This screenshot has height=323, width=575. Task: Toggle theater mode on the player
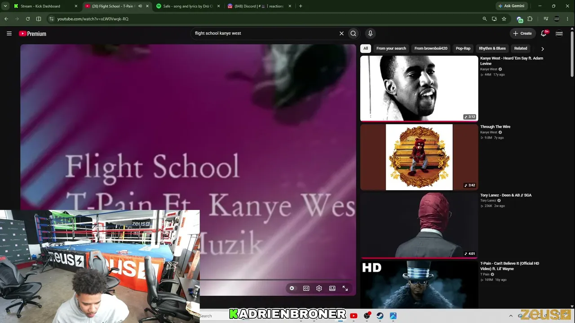(x=332, y=288)
